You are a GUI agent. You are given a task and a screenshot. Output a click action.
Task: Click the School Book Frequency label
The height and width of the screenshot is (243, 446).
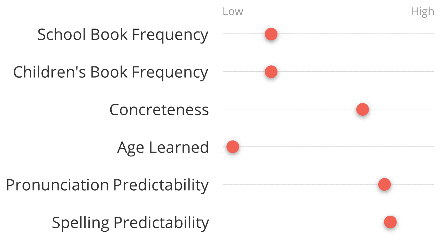coord(123,35)
